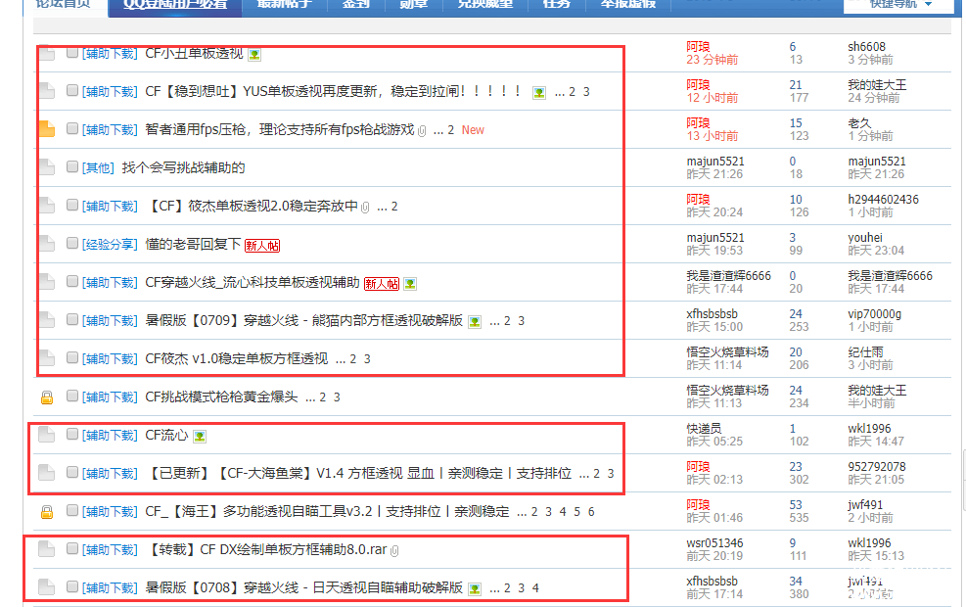Open last poster 老久's profile
Viewport: 966px width, 607px height.
859,122
